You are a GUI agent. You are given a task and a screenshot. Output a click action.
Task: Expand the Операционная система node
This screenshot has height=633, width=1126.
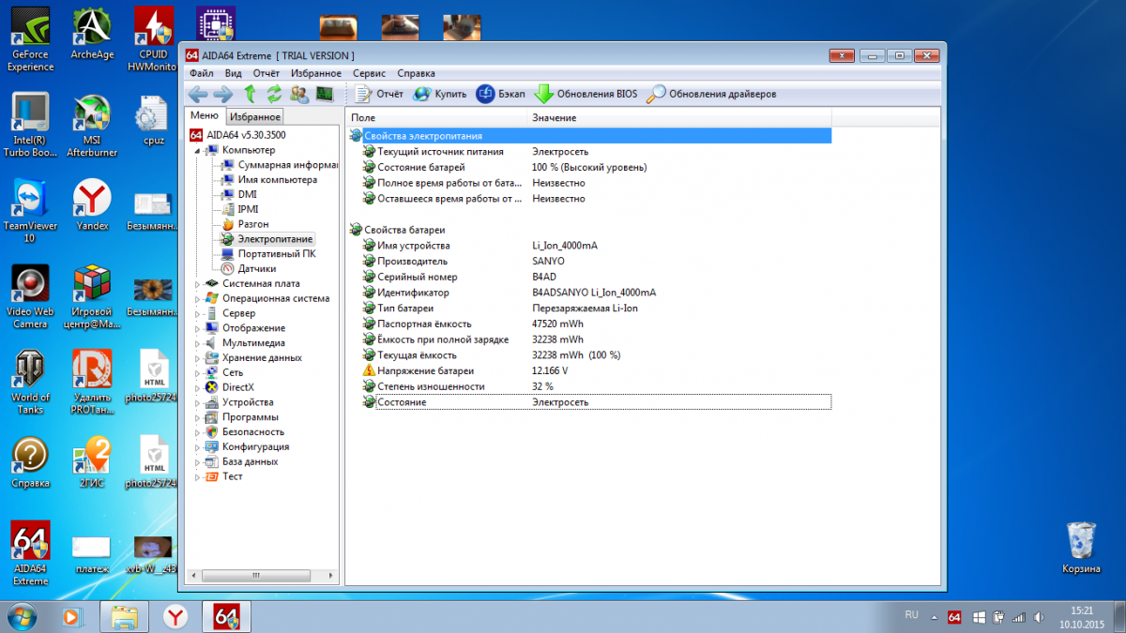click(x=198, y=299)
